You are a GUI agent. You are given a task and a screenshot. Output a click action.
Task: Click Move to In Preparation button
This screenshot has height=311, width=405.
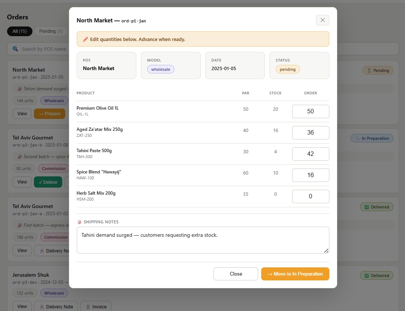point(295,274)
